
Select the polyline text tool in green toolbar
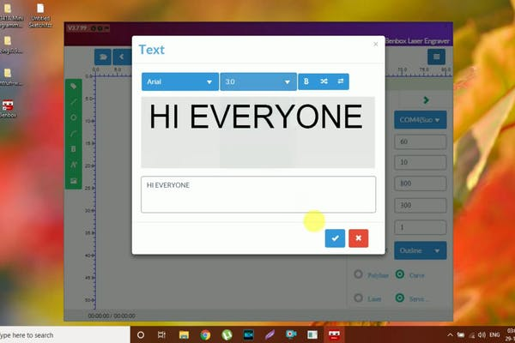coord(74,165)
